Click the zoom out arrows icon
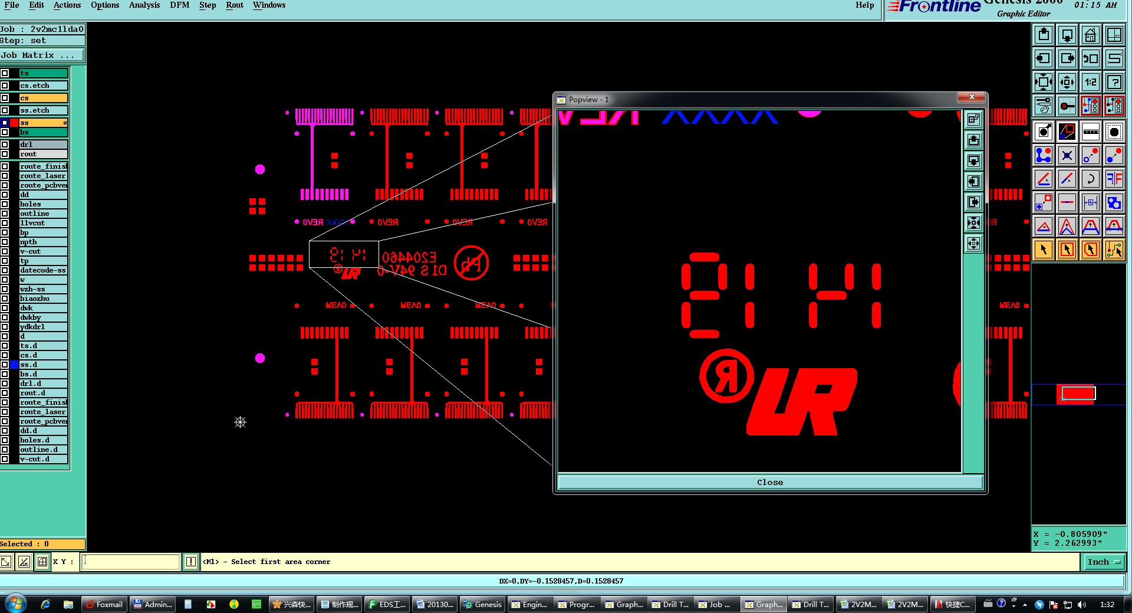The width and height of the screenshot is (1132, 613). click(1044, 82)
